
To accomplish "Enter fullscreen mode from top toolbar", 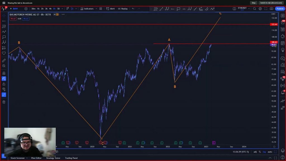I will click(x=266, y=9).
